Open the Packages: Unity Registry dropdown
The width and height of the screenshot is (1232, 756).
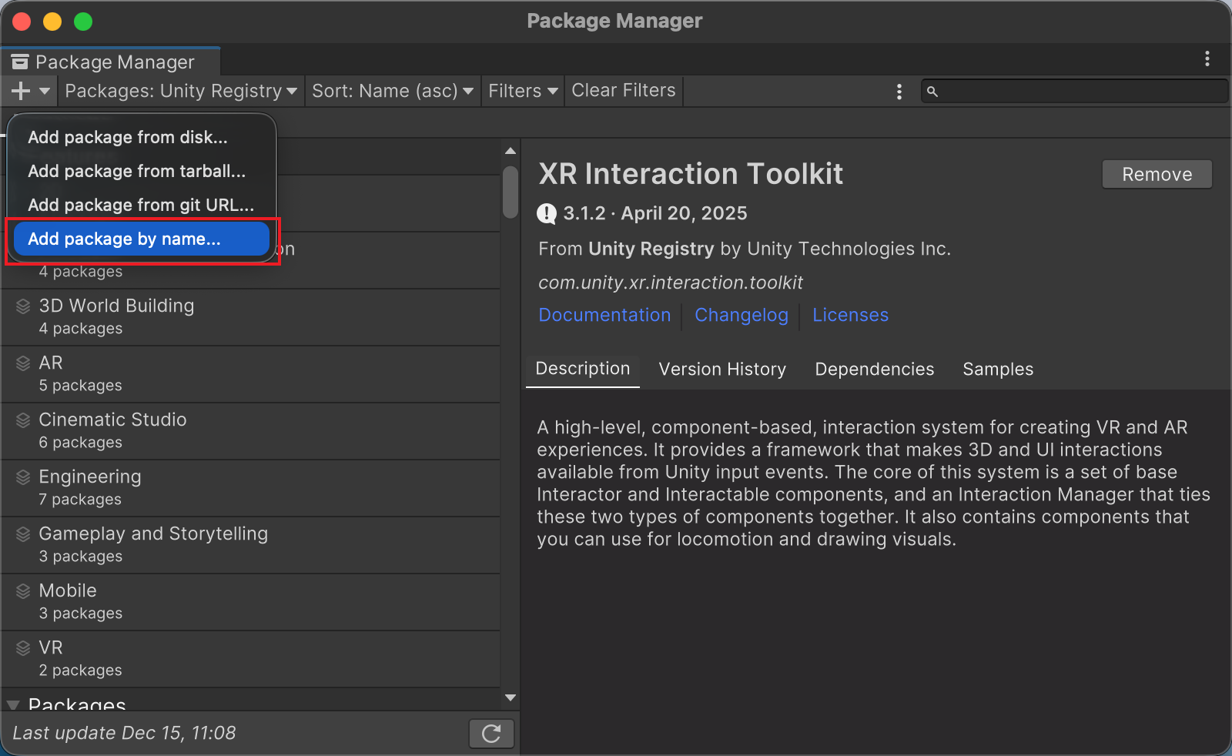[181, 91]
